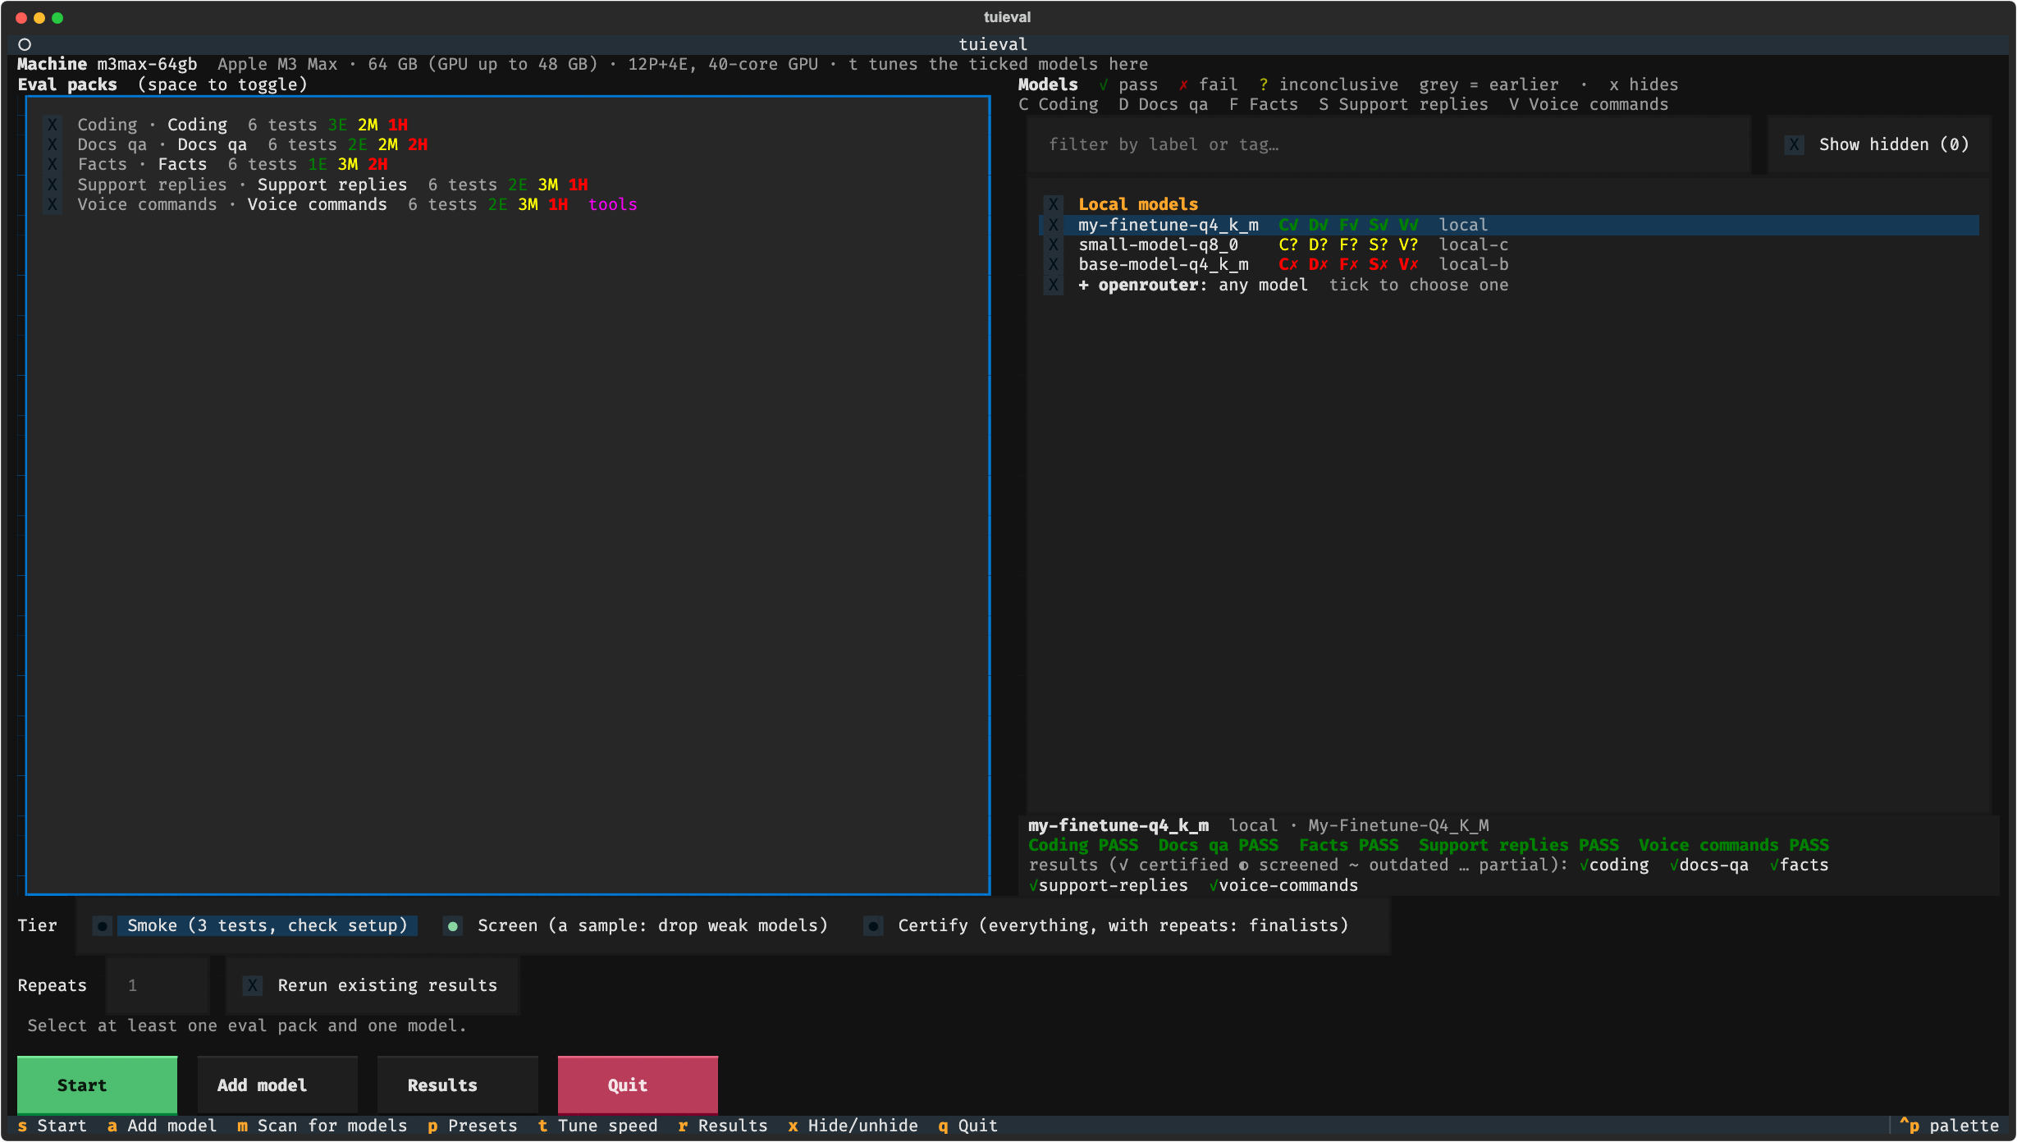The width and height of the screenshot is (2017, 1142).
Task: Click 'x Hide/unhide' footer shortcut
Action: (x=853, y=1126)
